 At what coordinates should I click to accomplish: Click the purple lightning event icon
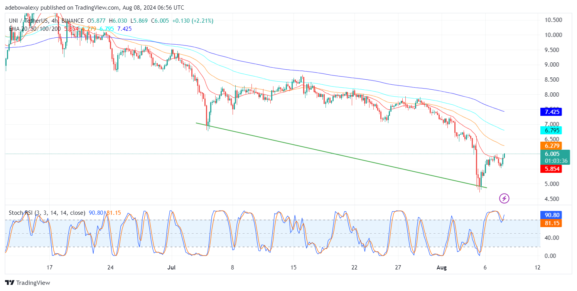pyautogui.click(x=504, y=199)
